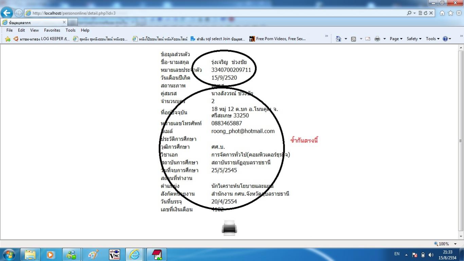Open the Page dropdown in the command bar
This screenshot has height=261, width=464.
(396, 39)
